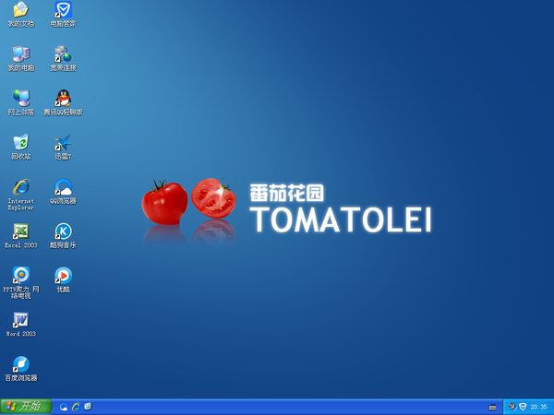Screen dimensions: 554x415
Task: Click the Internet Explorer quick launch icon
Action: [x=76, y=406]
